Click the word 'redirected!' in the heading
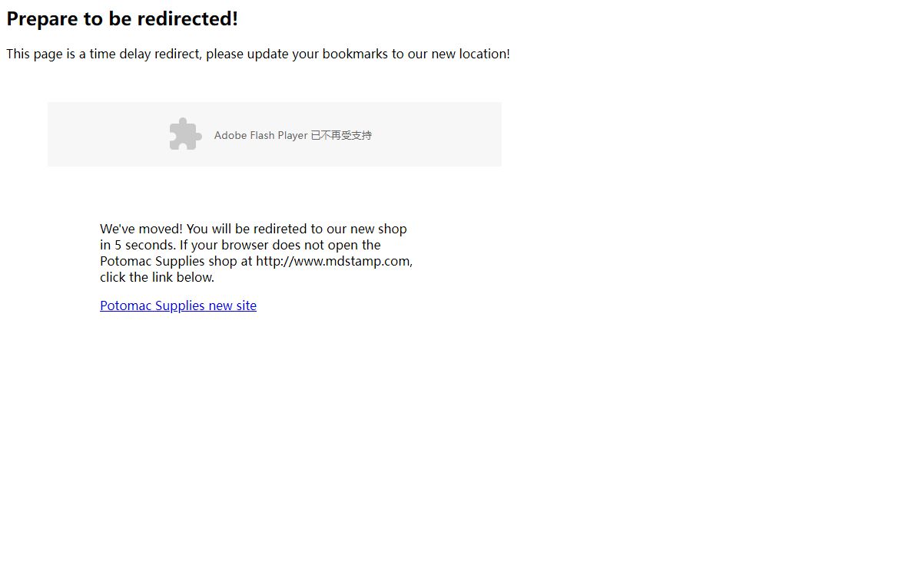The image size is (922, 568). tap(188, 19)
